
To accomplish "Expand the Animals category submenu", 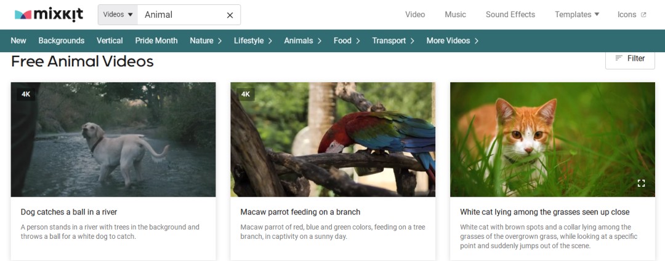I will point(303,41).
